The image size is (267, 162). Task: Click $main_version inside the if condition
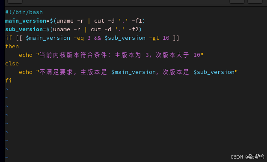[x=48, y=38]
